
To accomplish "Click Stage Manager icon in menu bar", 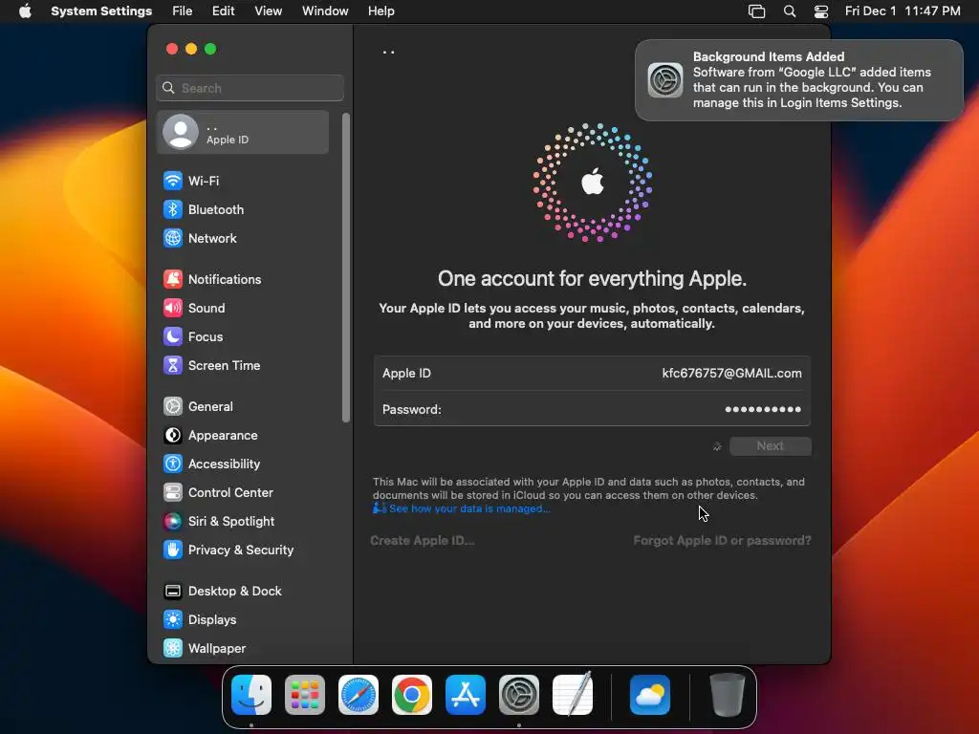I will click(x=757, y=11).
